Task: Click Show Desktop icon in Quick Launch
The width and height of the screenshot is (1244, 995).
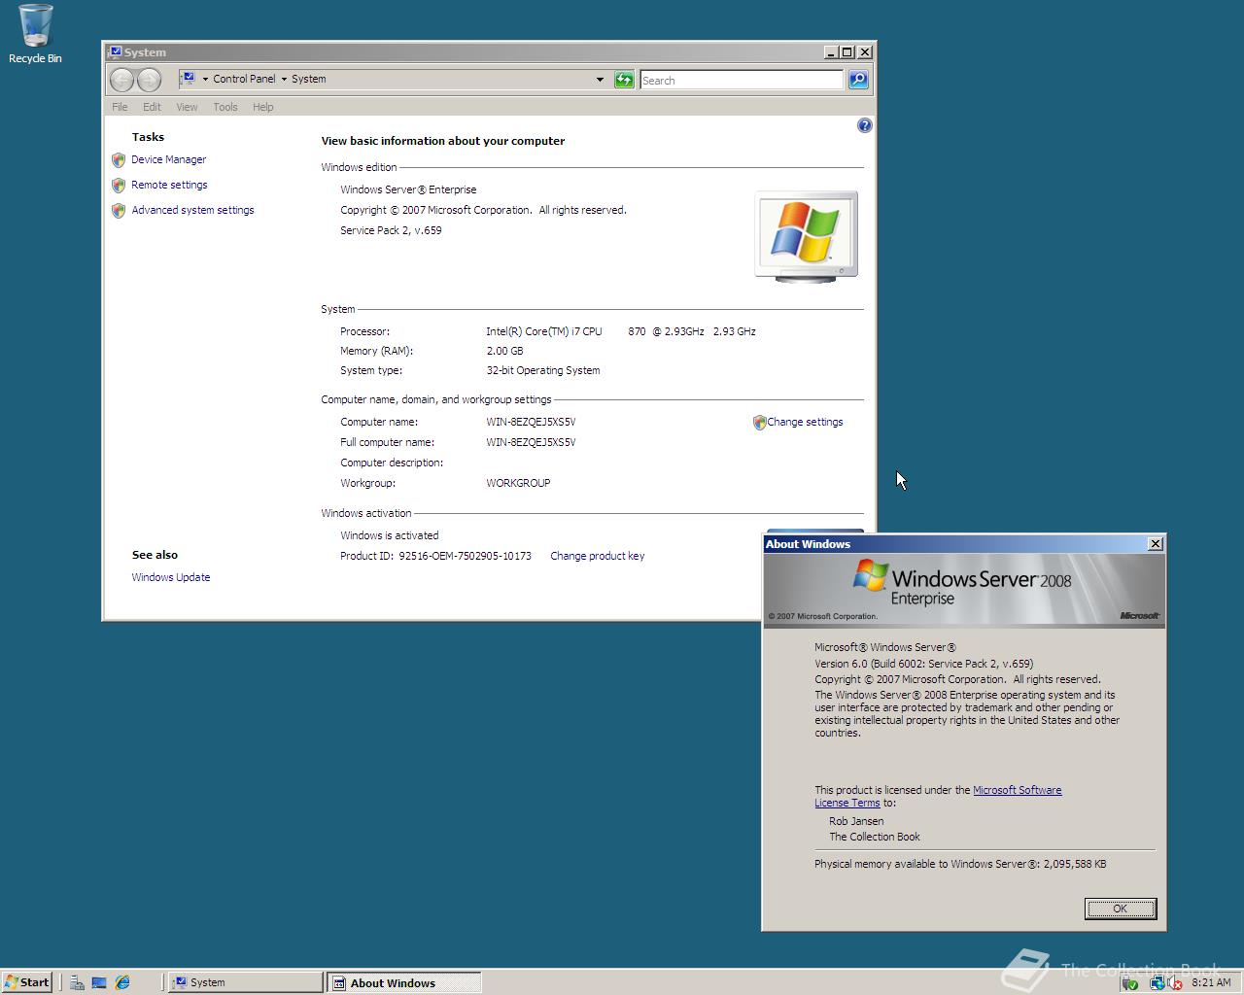Action: [x=99, y=982]
